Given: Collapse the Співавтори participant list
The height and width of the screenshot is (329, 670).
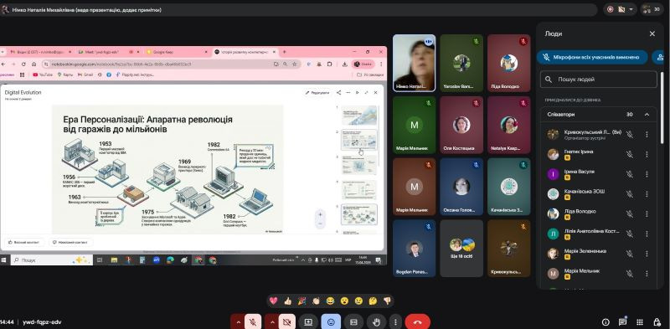Looking at the screenshot, I should (647, 115).
